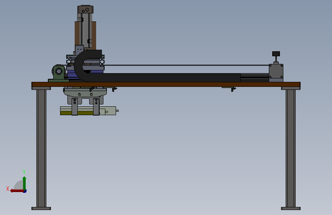Image resolution: width=332 pixels, height=215 pixels.
Task: Select the olive block held by gripper
Action: (77, 113)
